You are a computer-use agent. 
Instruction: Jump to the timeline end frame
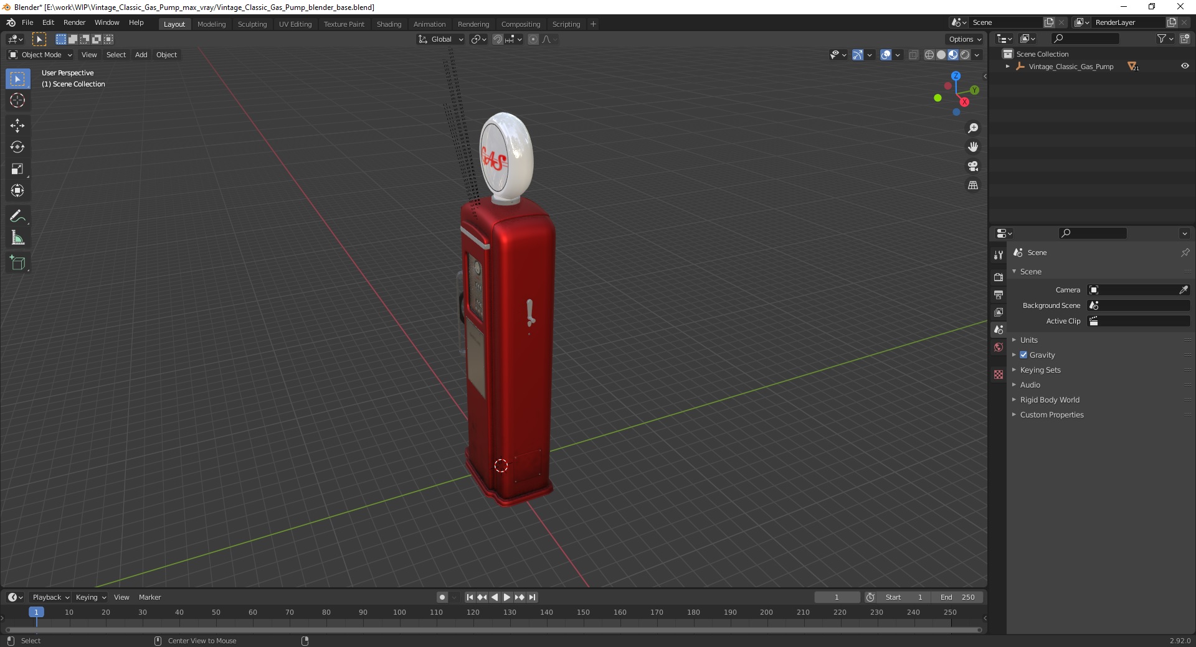click(x=532, y=597)
